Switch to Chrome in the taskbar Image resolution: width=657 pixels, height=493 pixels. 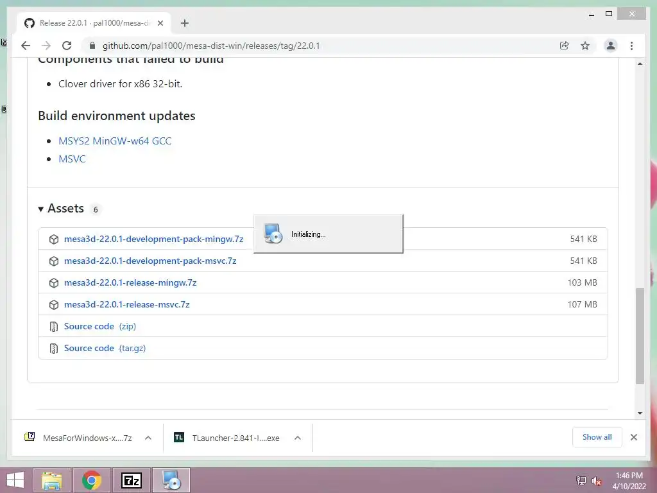coord(92,480)
